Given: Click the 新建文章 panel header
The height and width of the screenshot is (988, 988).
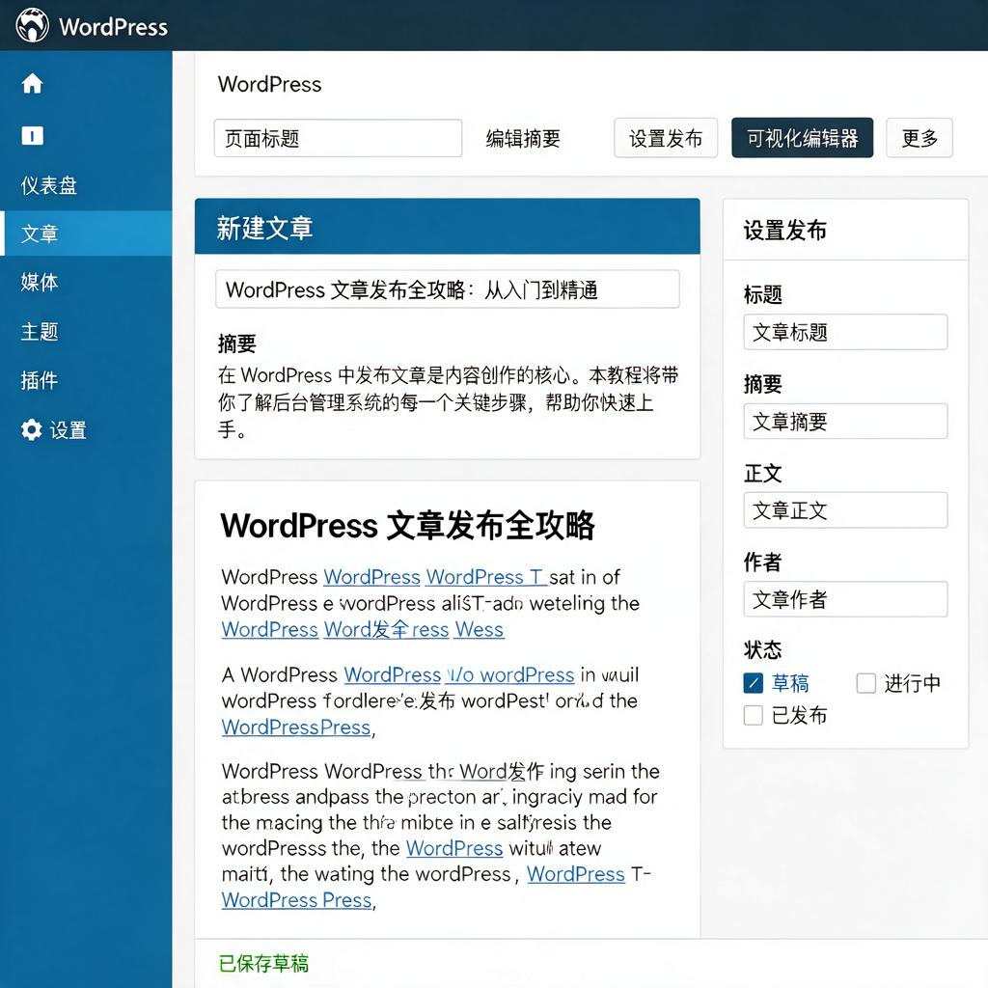Looking at the screenshot, I should click(x=448, y=227).
